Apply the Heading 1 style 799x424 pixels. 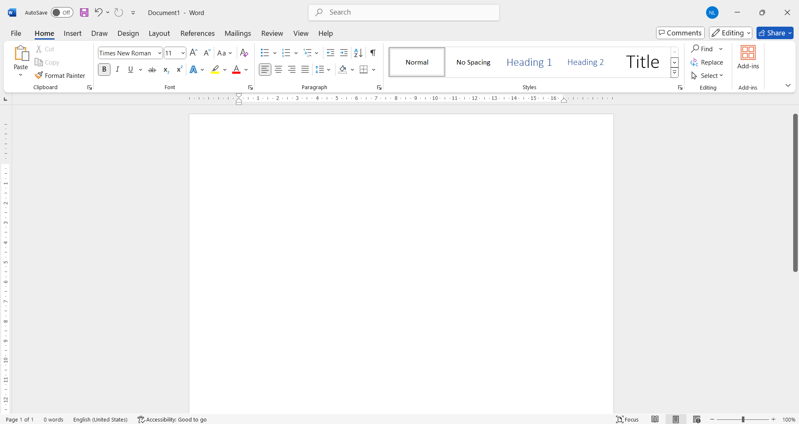[x=529, y=62]
